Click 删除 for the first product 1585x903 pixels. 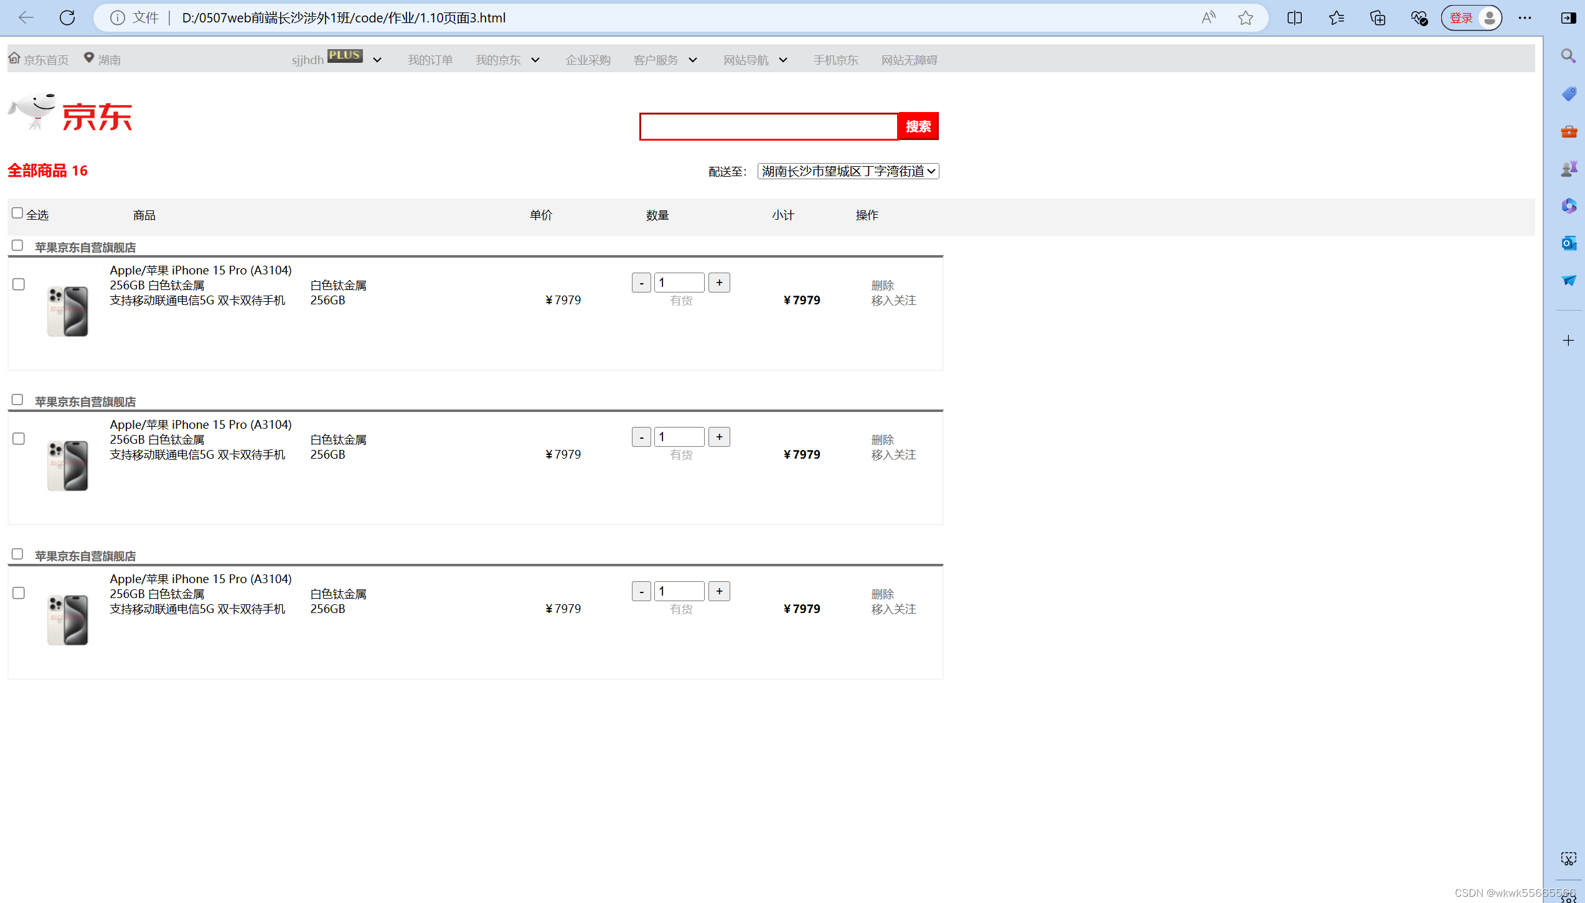click(882, 285)
